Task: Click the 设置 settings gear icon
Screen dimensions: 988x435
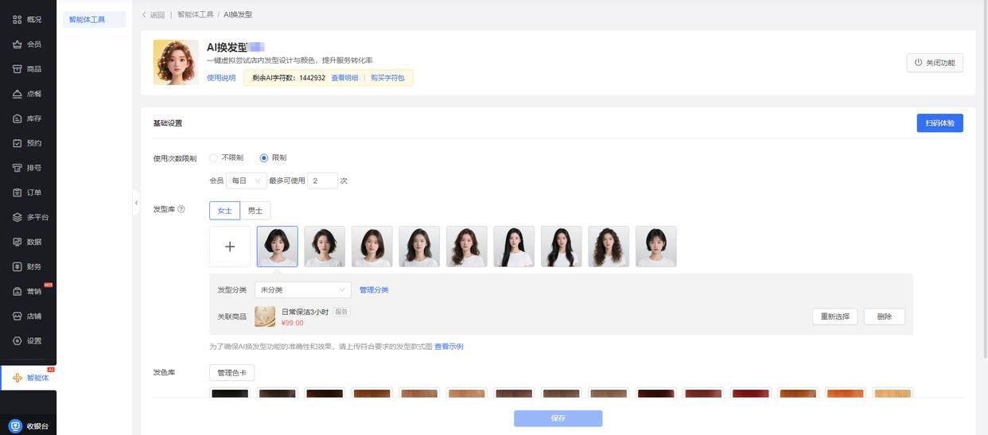Action: pos(18,340)
